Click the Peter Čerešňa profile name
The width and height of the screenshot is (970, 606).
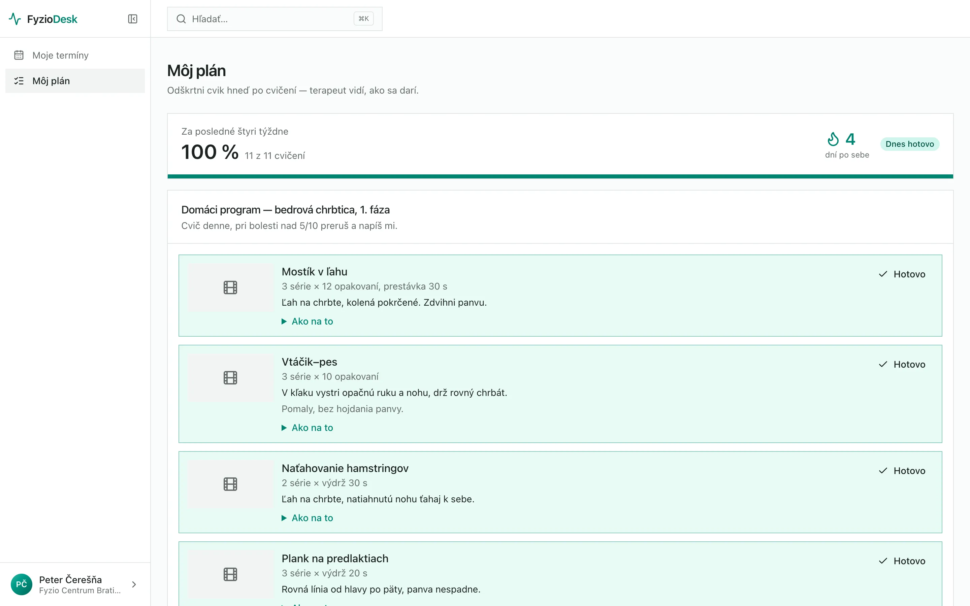pos(70,579)
